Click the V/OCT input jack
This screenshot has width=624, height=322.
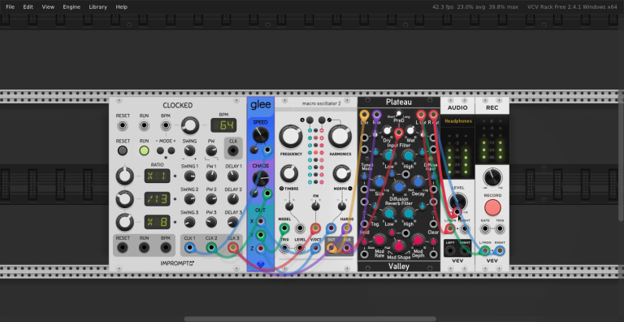point(315,248)
